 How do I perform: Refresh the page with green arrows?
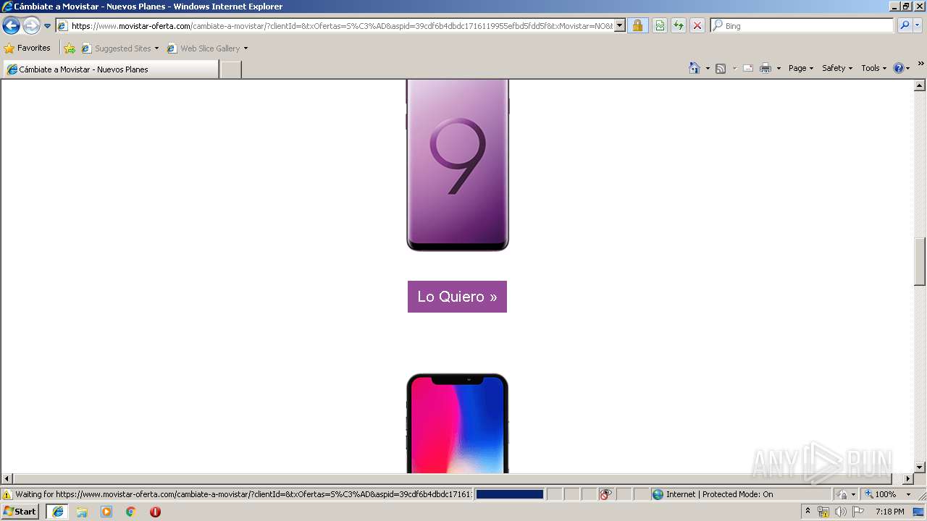(x=679, y=26)
